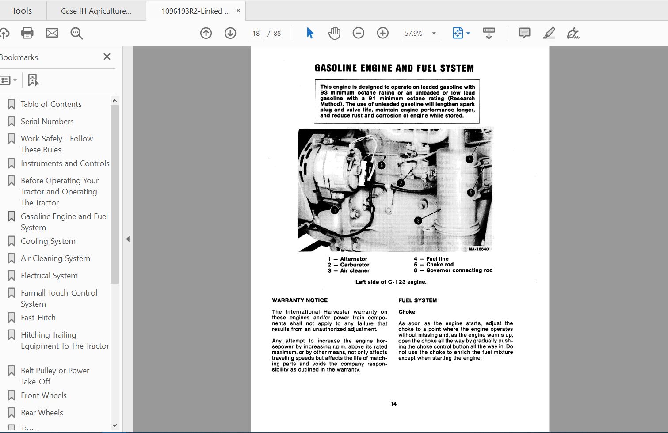This screenshot has width=668, height=433.
Task: Switch to the Tools tab
Action: (x=22, y=11)
